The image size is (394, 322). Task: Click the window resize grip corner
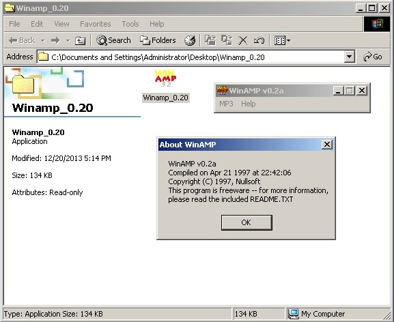(x=387, y=315)
